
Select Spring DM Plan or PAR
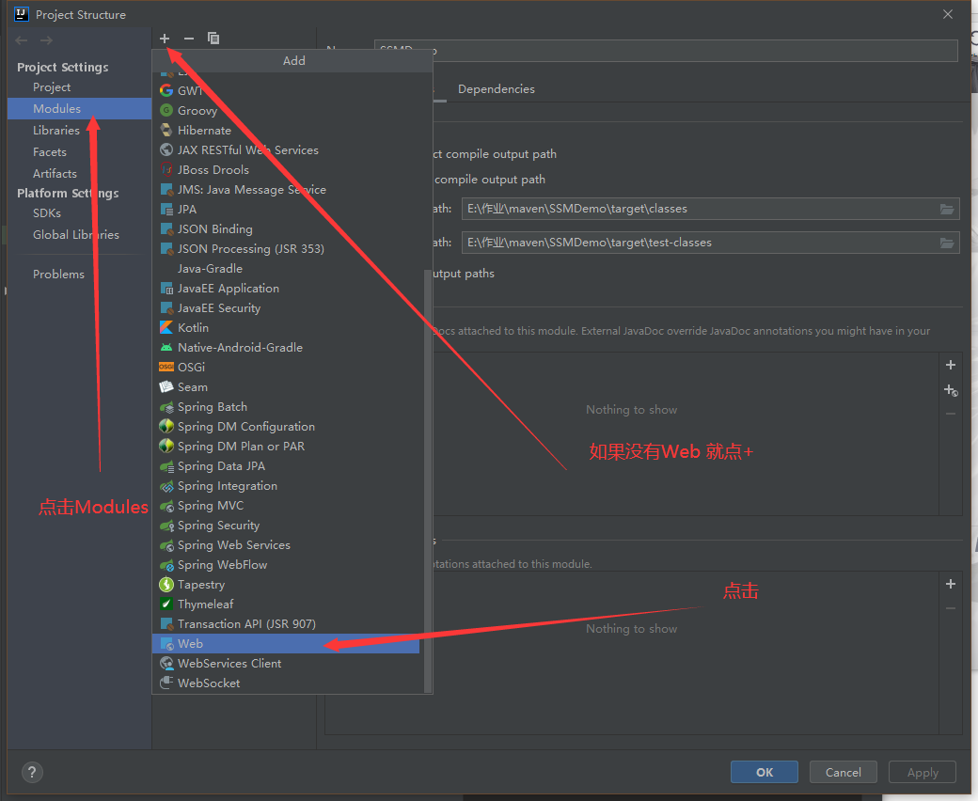pyautogui.click(x=286, y=447)
